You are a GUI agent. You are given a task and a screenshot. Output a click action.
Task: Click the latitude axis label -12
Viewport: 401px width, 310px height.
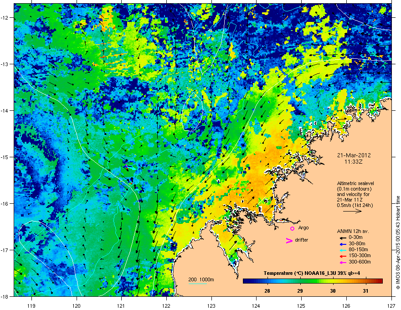coord(5,18)
